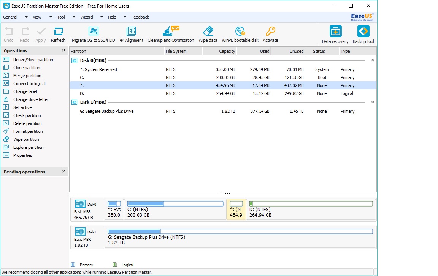Screen dimensions: 438x276
Task: Sort by the Used column header
Action: click(x=254, y=51)
